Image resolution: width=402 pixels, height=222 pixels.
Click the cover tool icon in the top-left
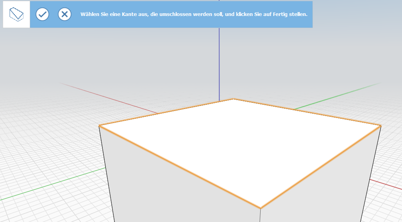coord(16,14)
